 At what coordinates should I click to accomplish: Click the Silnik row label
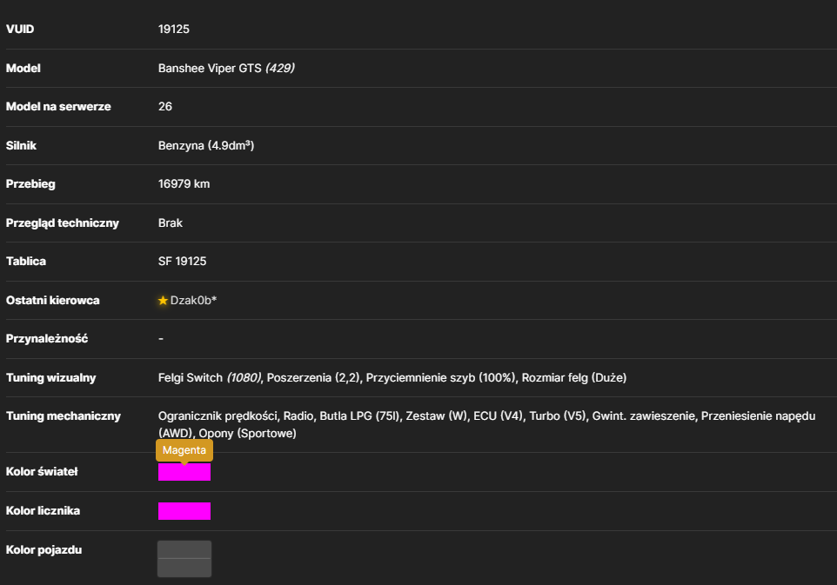(x=22, y=145)
